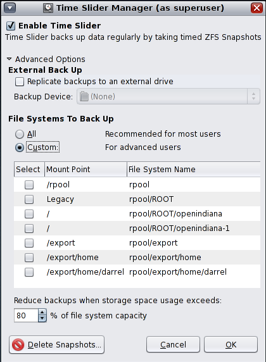Close the Time Slider Manager window
The height and width of the screenshot is (362, 266).
[256, 8]
